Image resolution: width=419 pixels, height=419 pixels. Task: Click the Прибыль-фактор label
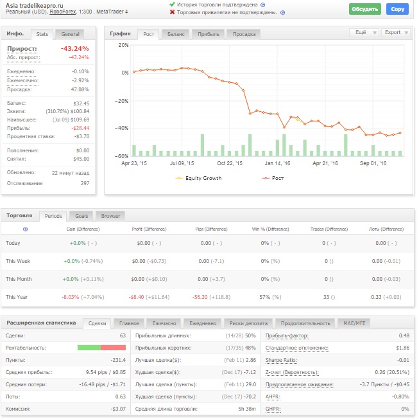pyautogui.click(x=287, y=336)
